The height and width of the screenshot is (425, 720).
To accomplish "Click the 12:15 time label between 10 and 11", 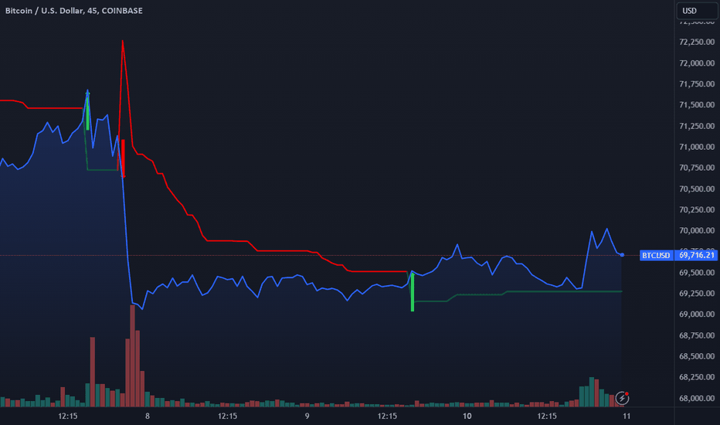I will 547,416.
